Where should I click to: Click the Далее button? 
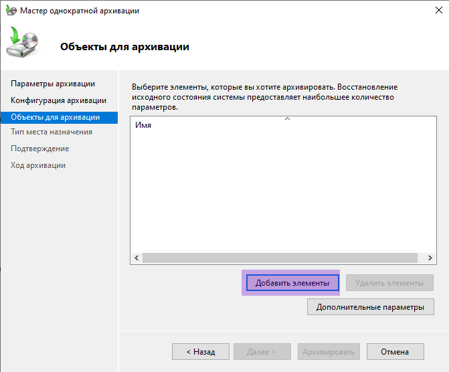pyautogui.click(x=262, y=352)
